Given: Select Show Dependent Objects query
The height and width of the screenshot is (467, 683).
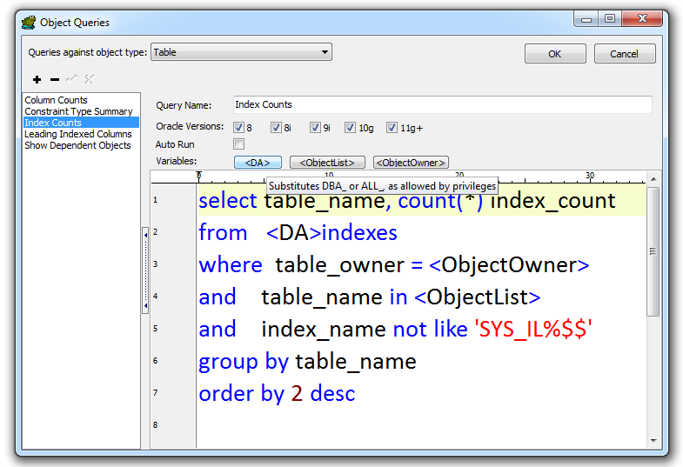Looking at the screenshot, I should point(77,145).
